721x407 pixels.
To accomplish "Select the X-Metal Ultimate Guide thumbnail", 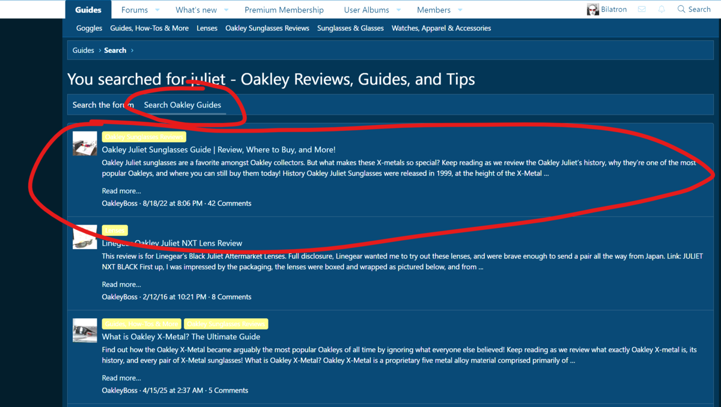I will (x=85, y=331).
